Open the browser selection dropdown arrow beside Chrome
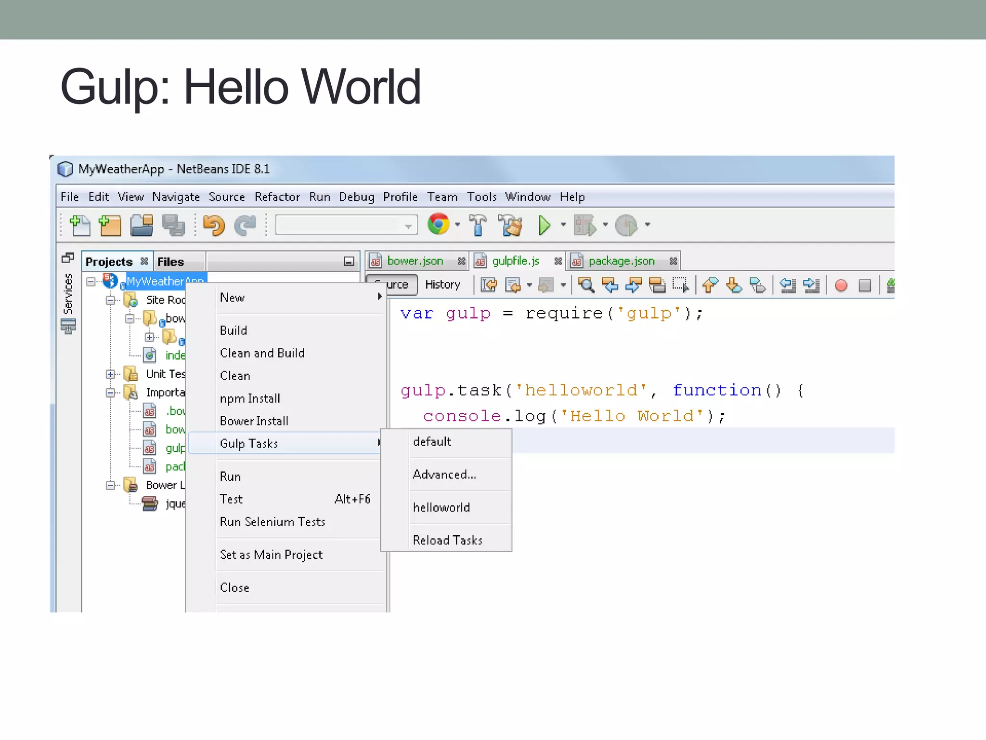Screen dimensions: 986x740 [x=457, y=225]
